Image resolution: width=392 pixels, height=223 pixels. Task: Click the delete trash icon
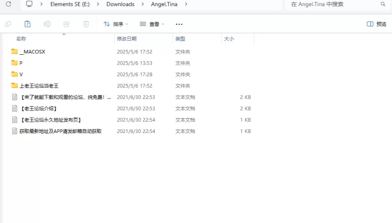click(x=86, y=24)
